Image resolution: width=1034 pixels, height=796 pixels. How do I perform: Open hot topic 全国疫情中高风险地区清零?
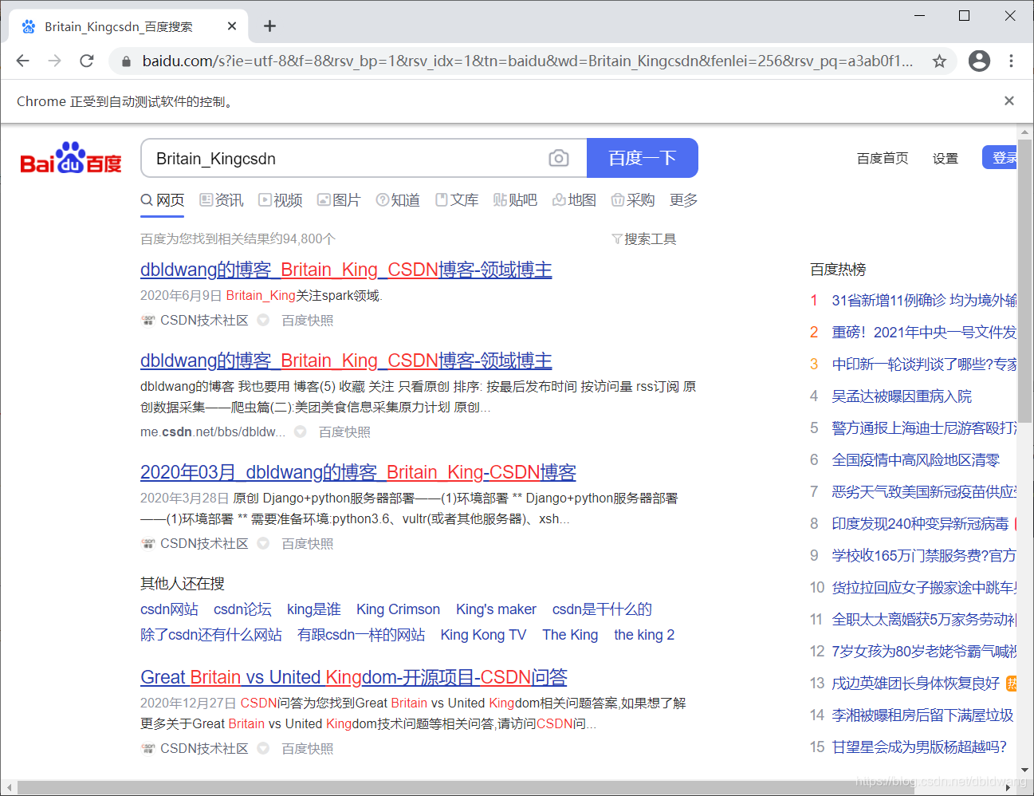(916, 460)
